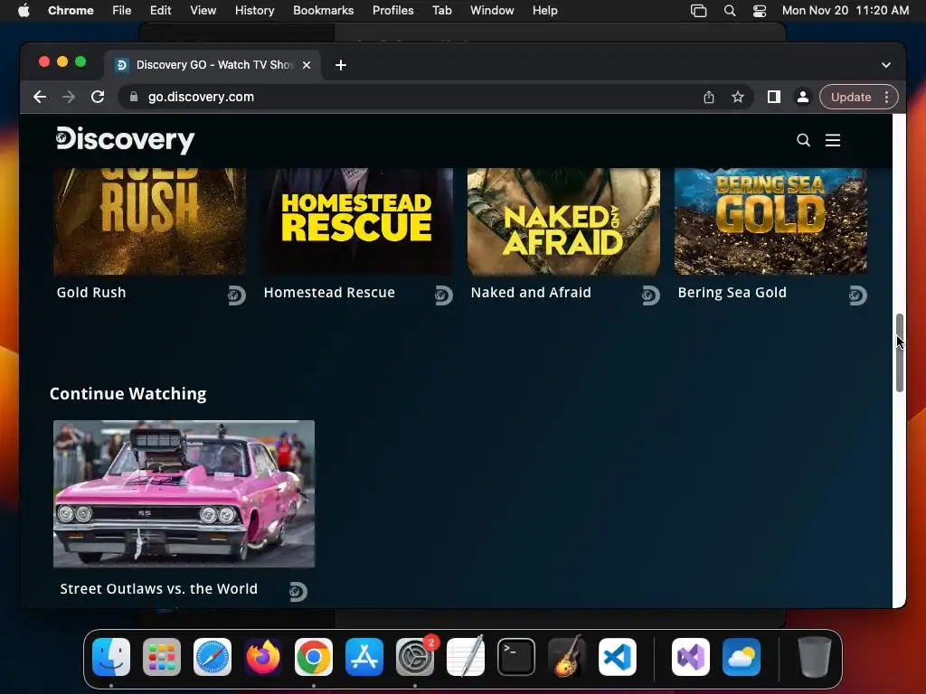Toggle Chrome's side panel icon
Screen dimensions: 926x694
pos(774,97)
